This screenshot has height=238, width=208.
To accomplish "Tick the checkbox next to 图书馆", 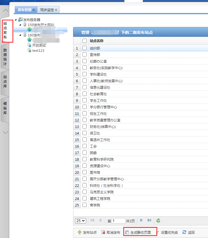I will (84, 172).
